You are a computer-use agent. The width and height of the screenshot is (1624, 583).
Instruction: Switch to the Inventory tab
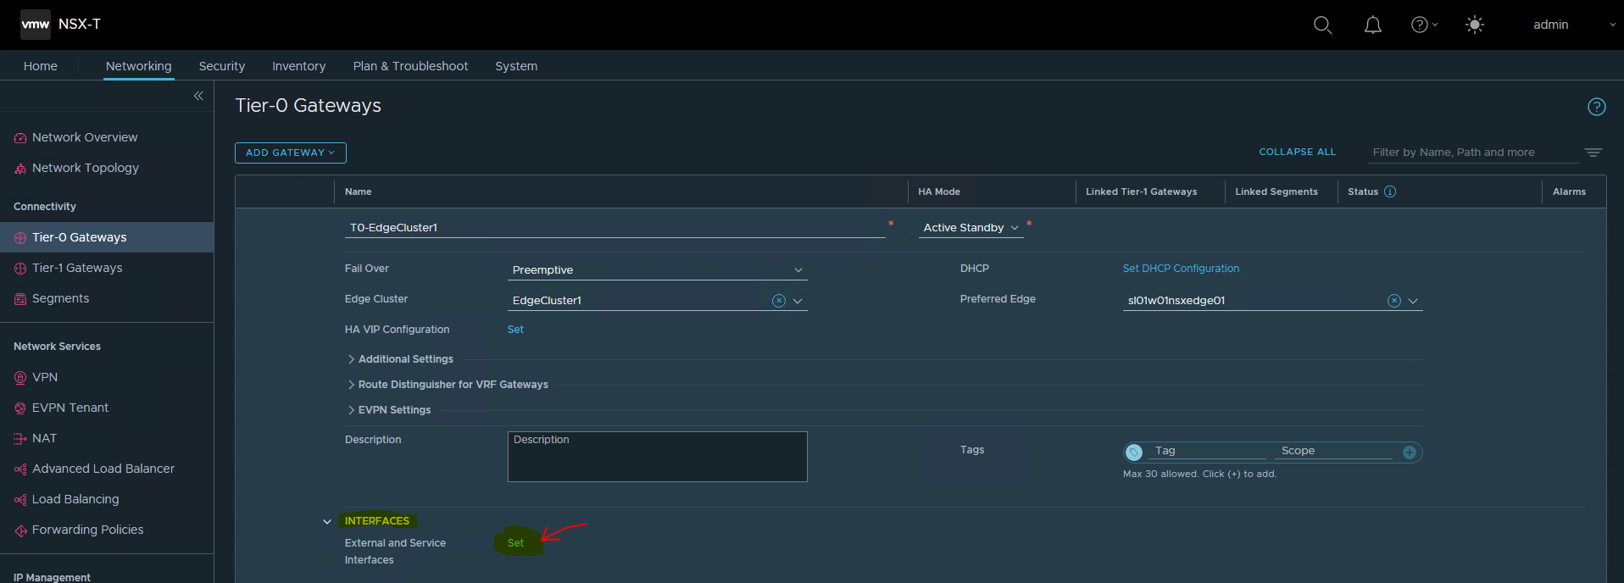click(298, 66)
